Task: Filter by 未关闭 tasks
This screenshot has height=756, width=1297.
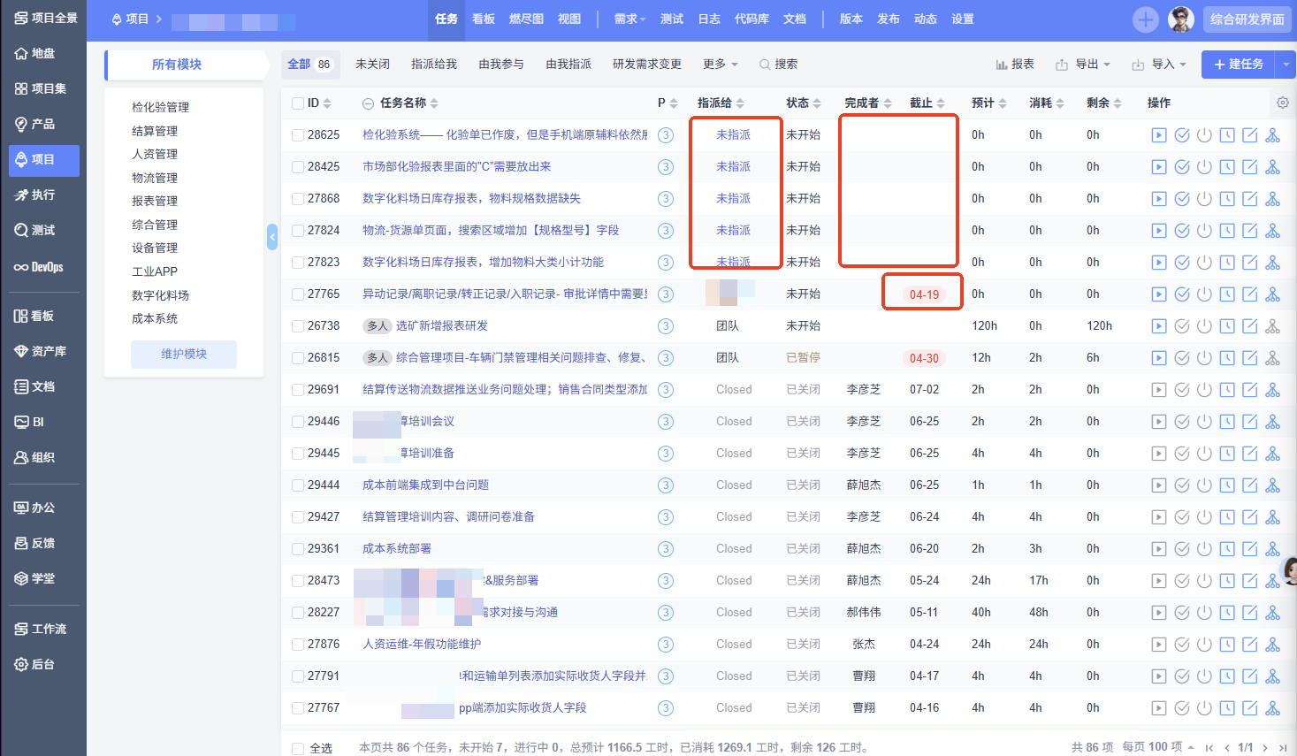Action: 372,64
